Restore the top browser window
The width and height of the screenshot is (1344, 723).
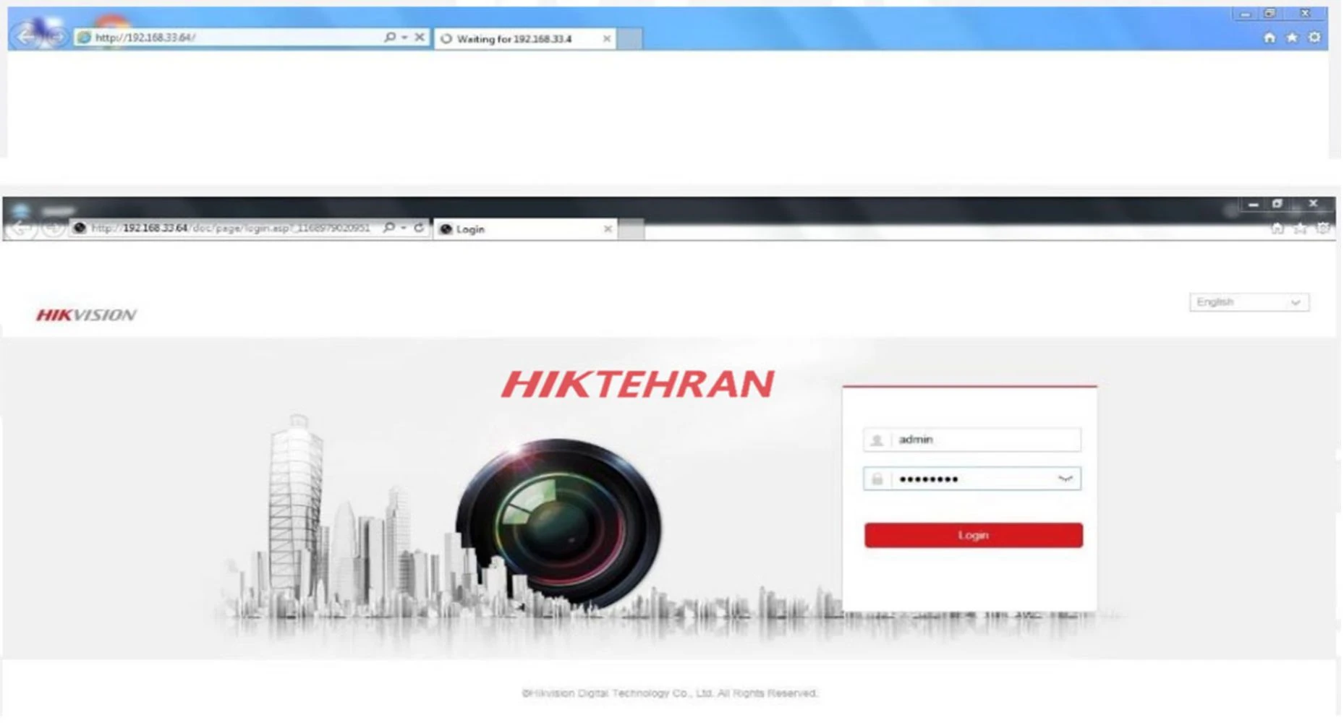(x=1270, y=14)
